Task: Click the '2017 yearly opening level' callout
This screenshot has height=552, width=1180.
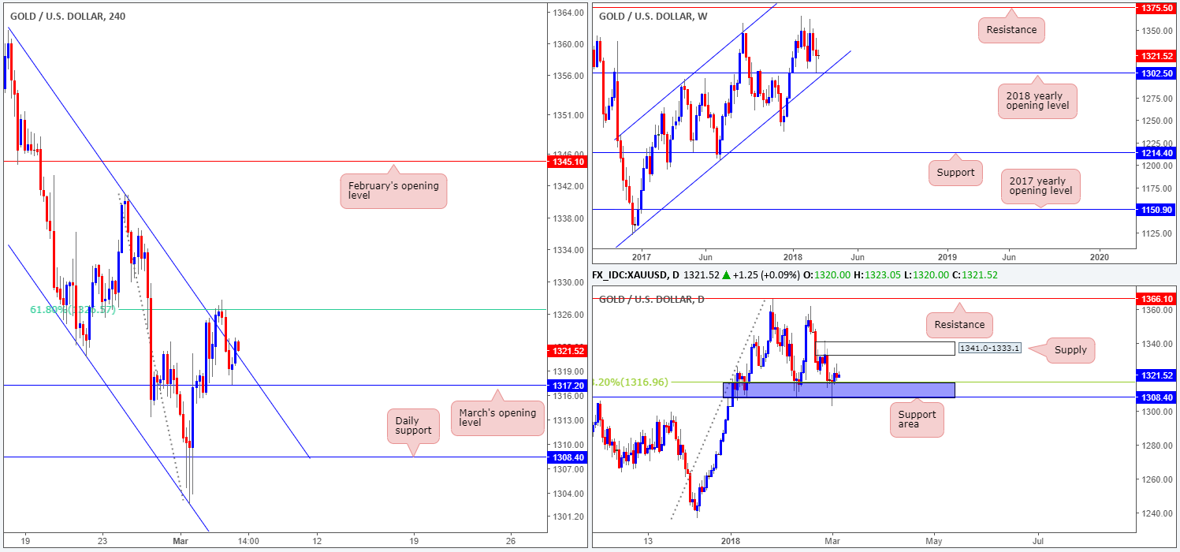Action: click(x=1040, y=187)
